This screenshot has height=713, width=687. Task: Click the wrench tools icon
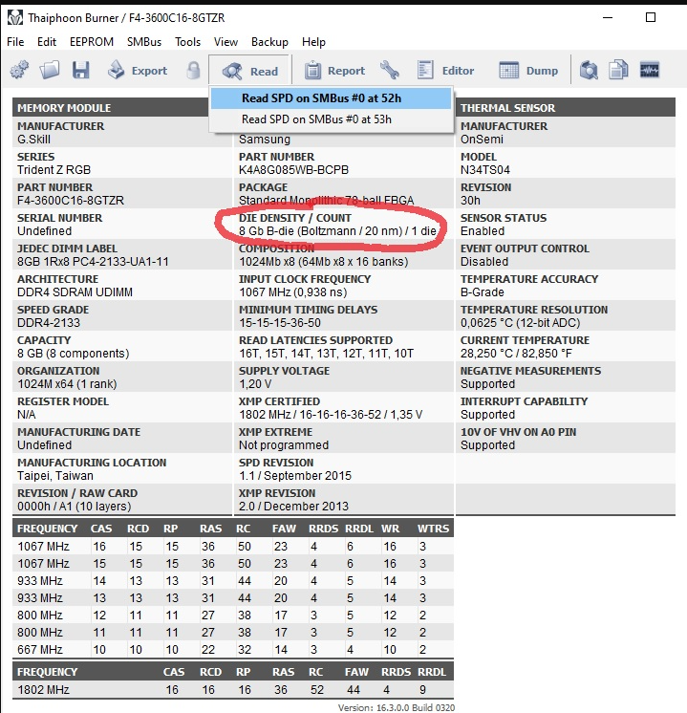pos(390,71)
